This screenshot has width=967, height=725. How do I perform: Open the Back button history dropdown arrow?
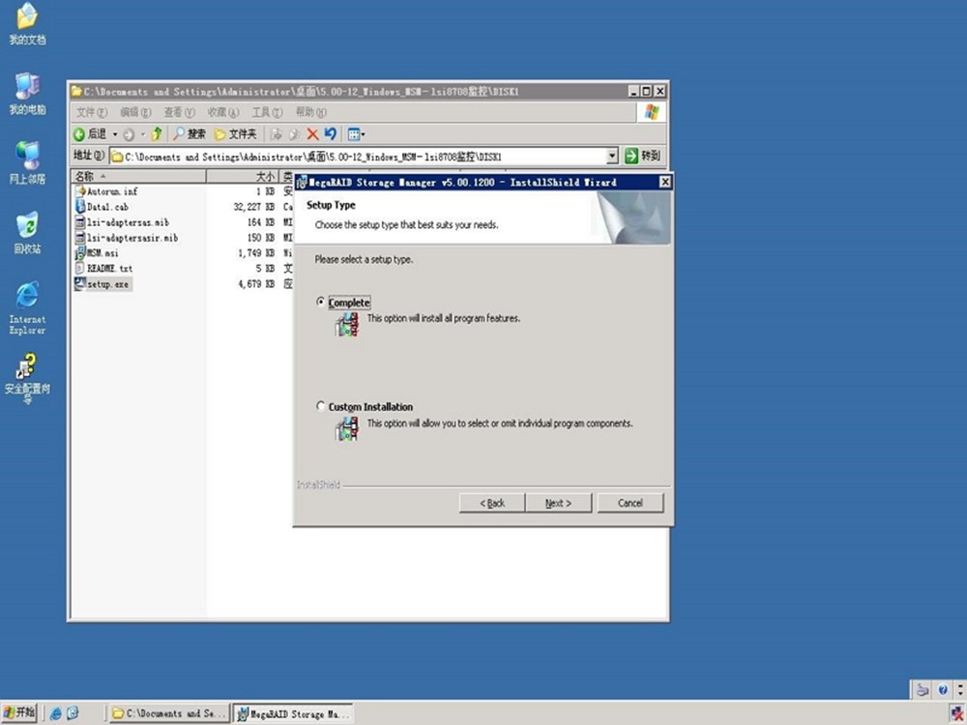coord(114,134)
